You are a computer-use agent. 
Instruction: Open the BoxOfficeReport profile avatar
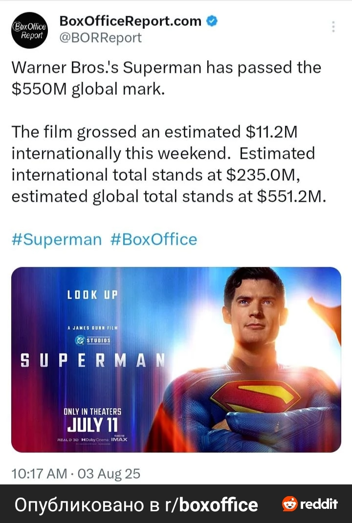[x=29, y=30]
